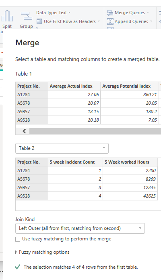Image resolution: width=161 pixels, height=280 pixels.
Task: Click the Append Queries label text
Action: coord(131,21)
